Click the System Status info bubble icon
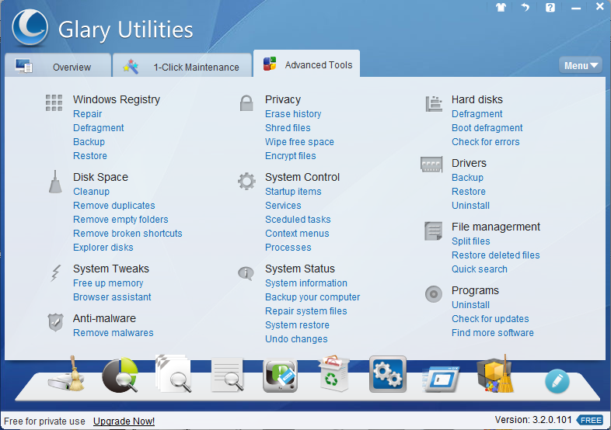611x430 pixels. (246, 273)
